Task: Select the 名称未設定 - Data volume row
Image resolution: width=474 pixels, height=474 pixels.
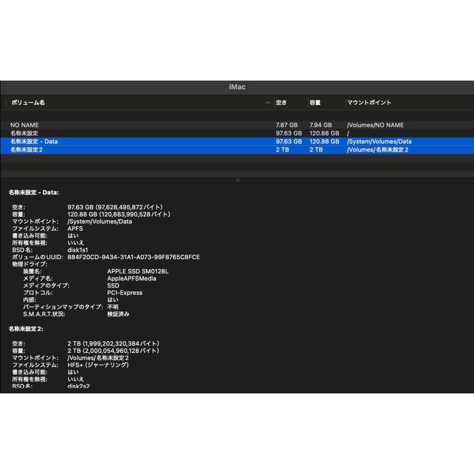Action: (33, 141)
